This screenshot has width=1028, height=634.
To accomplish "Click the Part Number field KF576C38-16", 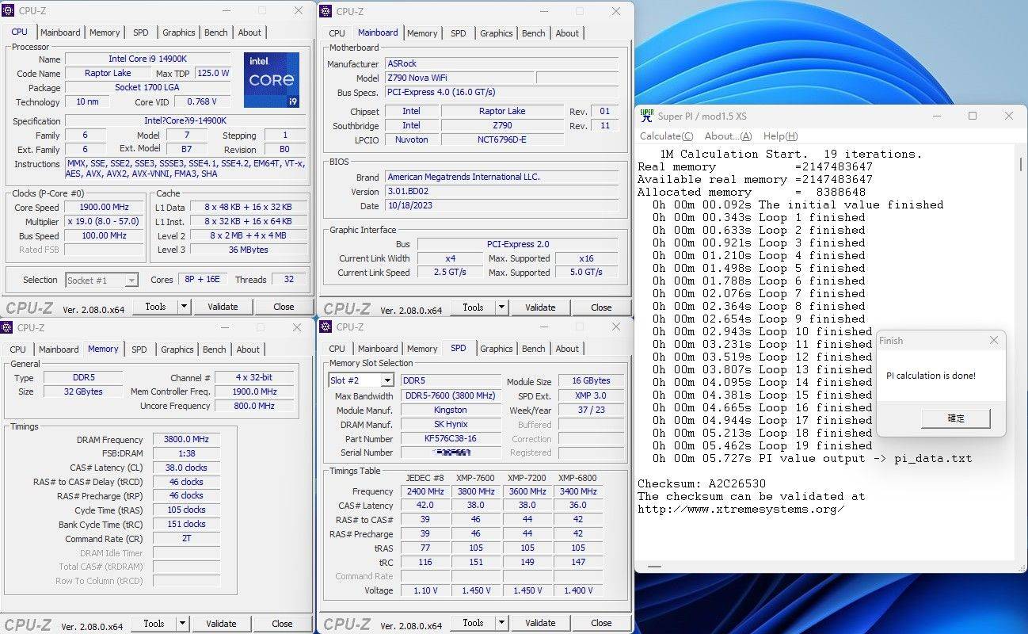I will point(451,439).
